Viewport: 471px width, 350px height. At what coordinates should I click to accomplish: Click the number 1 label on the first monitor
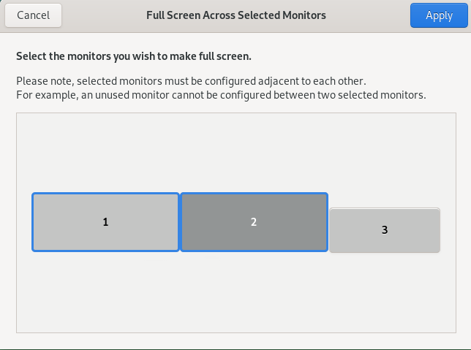click(105, 222)
